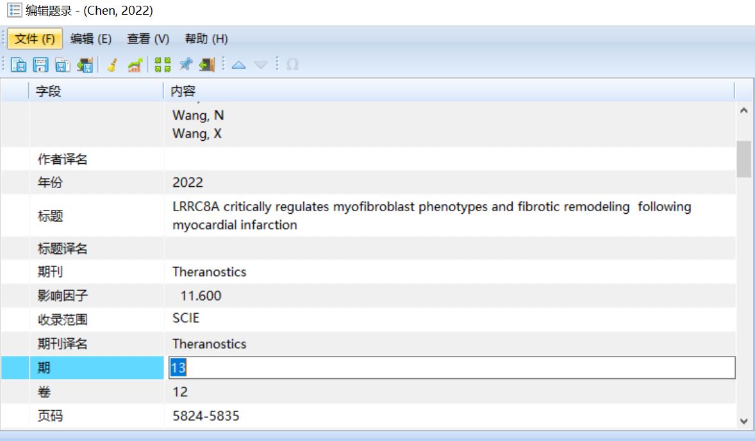Click the LRRC8A title text
This screenshot has height=441, width=755.
[x=431, y=216]
